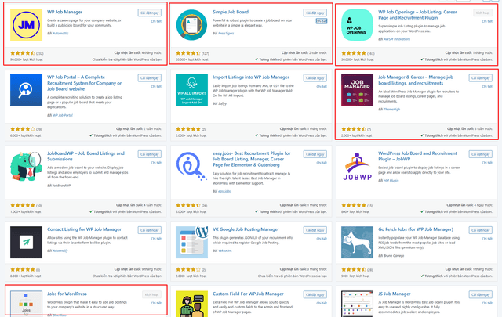The image size is (502, 317).
Task: Open the WP All Import octopus icon
Action: 191,90
